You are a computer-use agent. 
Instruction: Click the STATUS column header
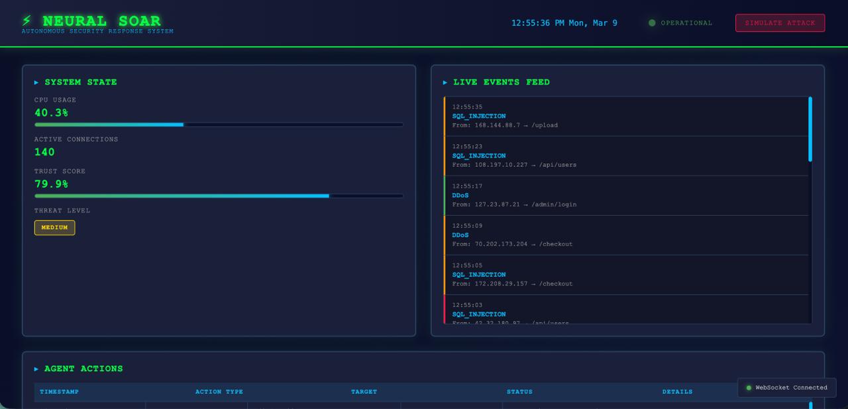point(519,392)
